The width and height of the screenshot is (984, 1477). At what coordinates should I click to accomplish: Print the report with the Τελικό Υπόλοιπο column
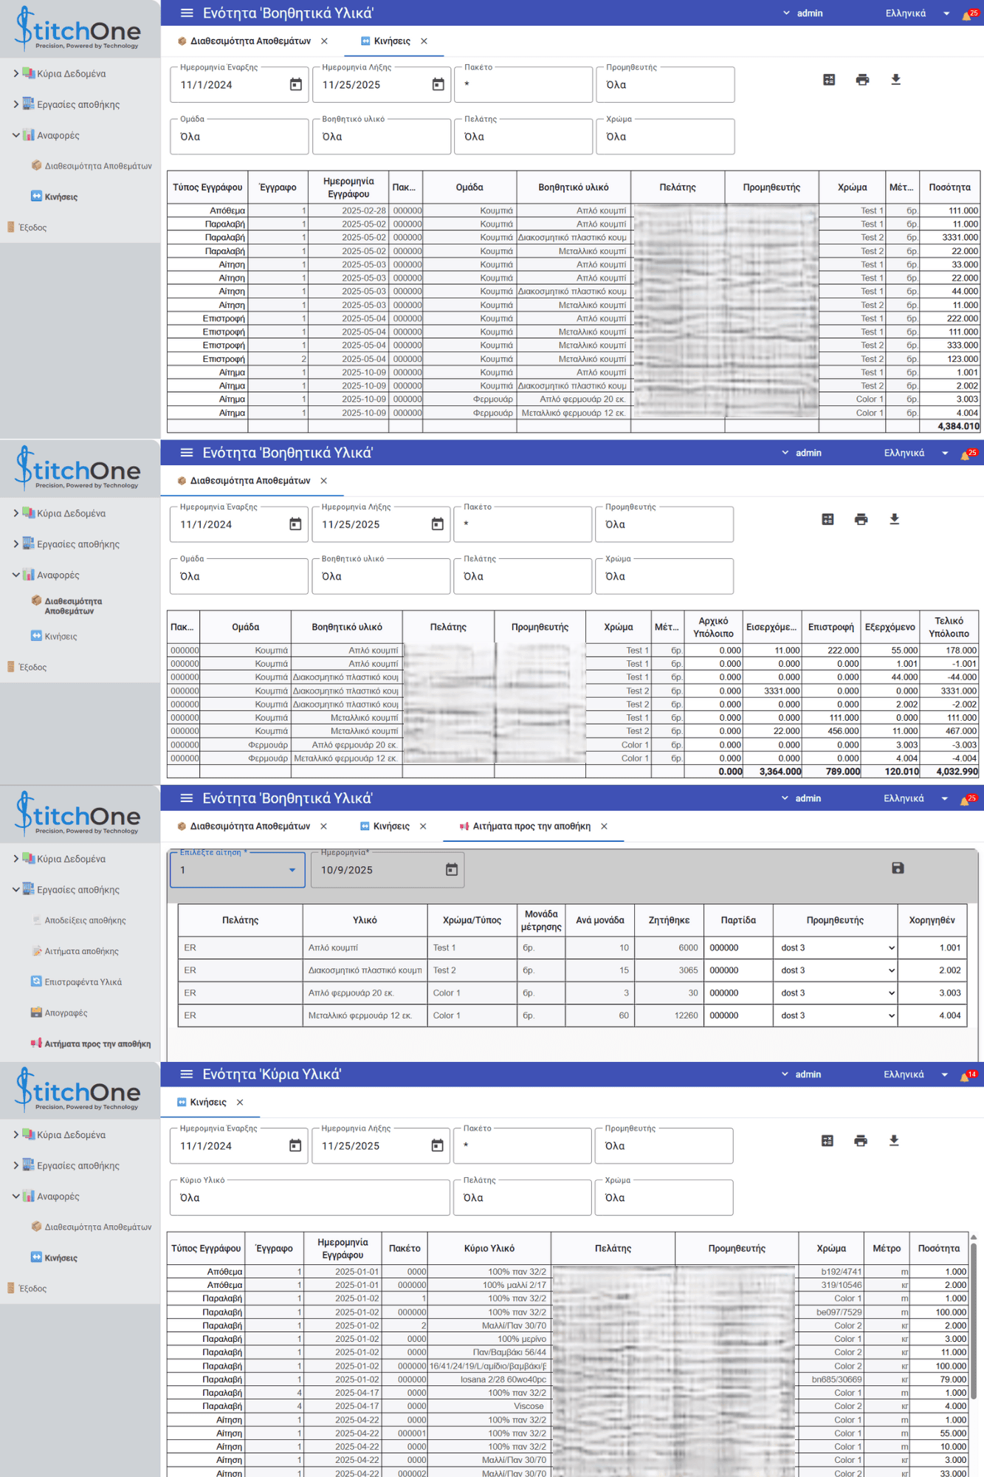[861, 520]
